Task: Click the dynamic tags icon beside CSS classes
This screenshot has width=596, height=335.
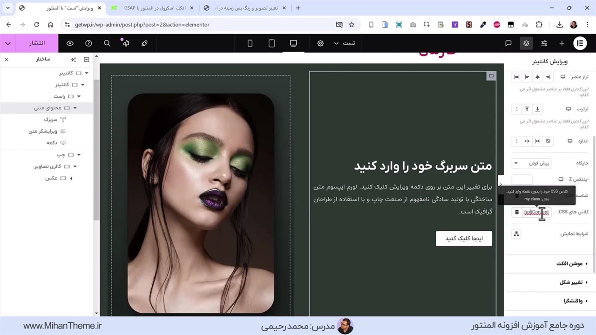Action: click(516, 212)
